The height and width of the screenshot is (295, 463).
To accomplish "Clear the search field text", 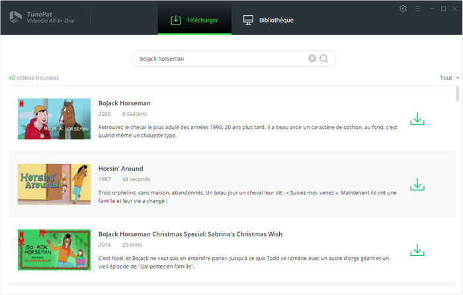I will point(312,58).
